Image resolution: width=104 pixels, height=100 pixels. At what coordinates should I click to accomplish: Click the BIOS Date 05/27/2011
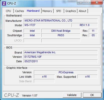click(x=61, y=61)
